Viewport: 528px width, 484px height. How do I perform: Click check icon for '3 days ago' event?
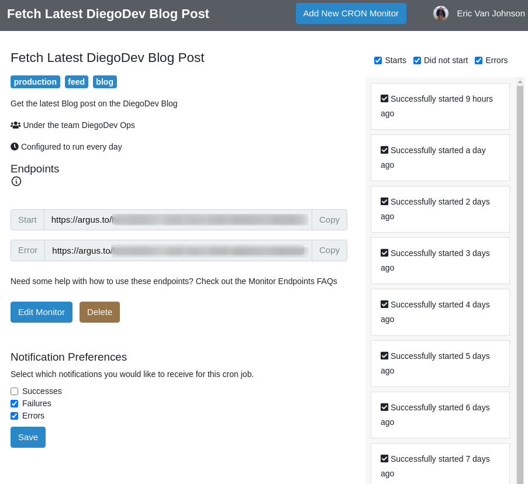click(384, 253)
